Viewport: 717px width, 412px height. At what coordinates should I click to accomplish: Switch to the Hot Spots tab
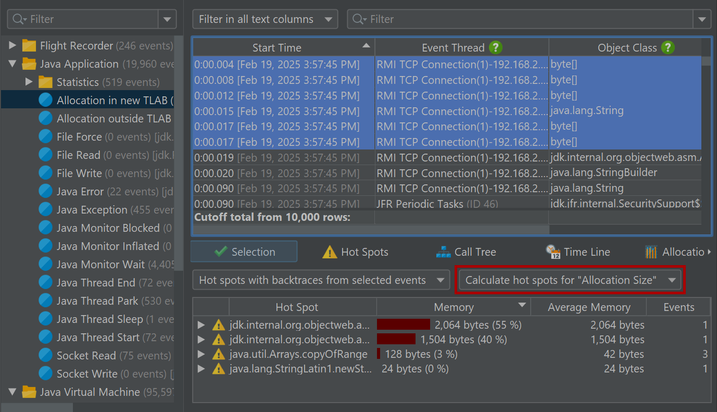(356, 252)
